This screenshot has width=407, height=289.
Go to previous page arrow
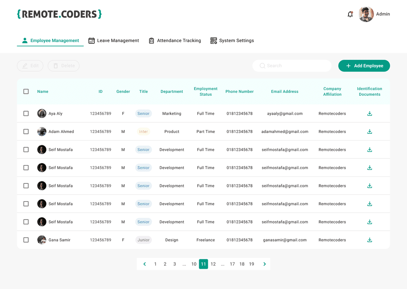[145, 264]
